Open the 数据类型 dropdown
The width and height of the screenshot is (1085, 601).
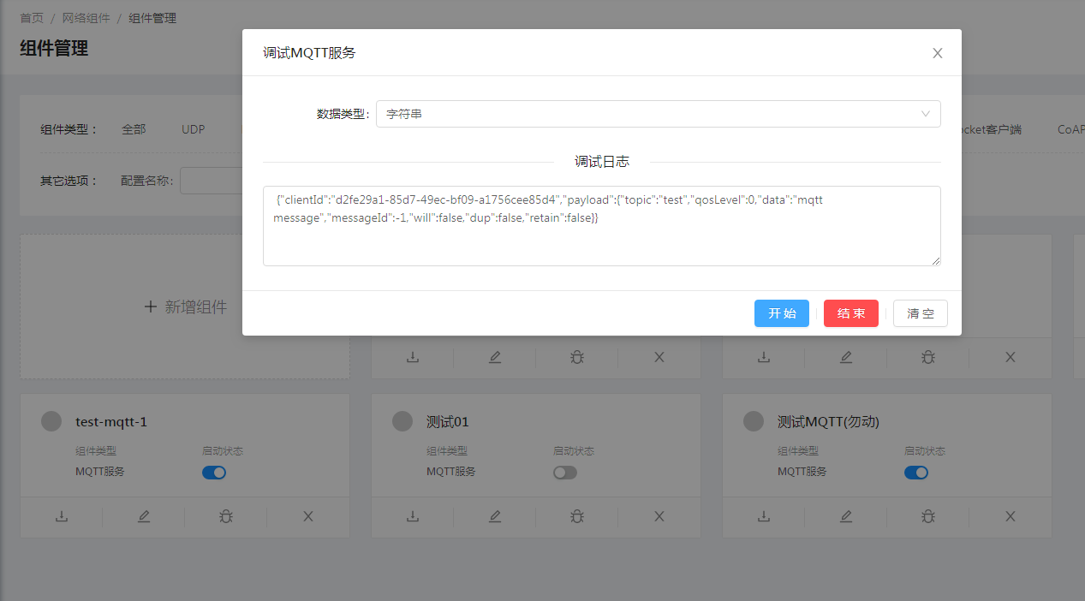658,114
